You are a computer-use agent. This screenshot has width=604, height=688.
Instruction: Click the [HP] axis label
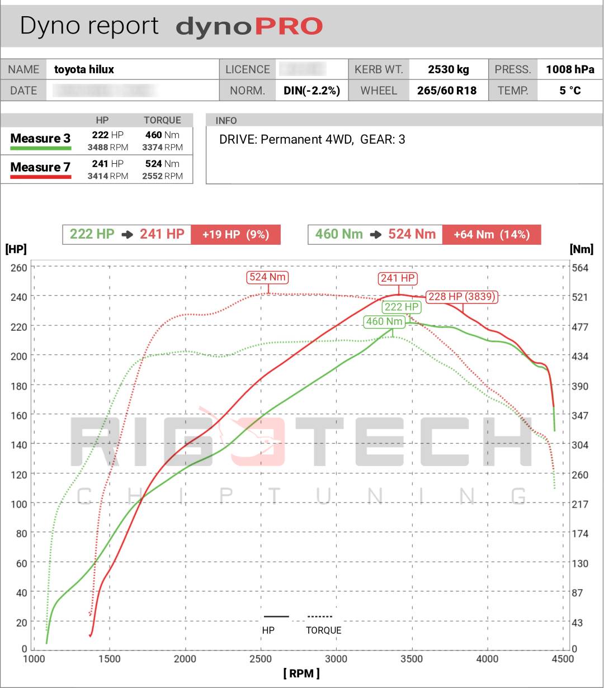coord(16,249)
